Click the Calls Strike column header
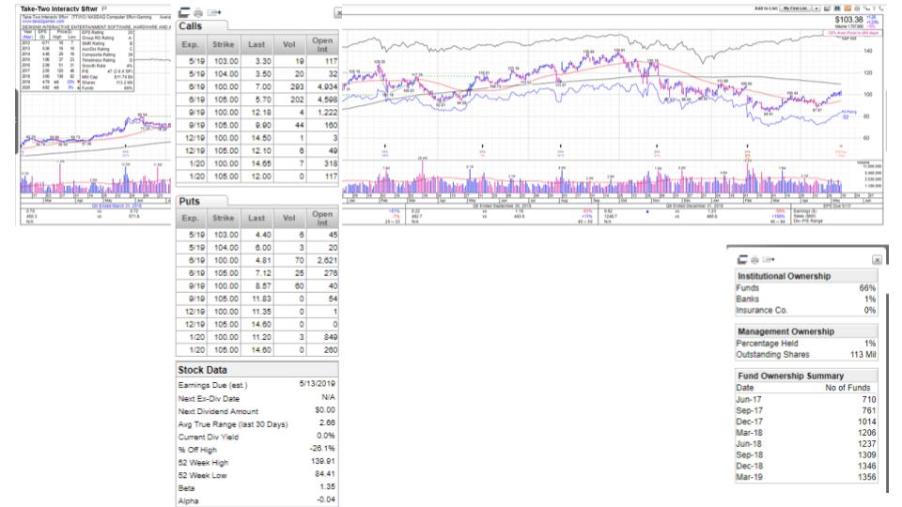Image resolution: width=902 pixels, height=507 pixels. click(x=223, y=44)
